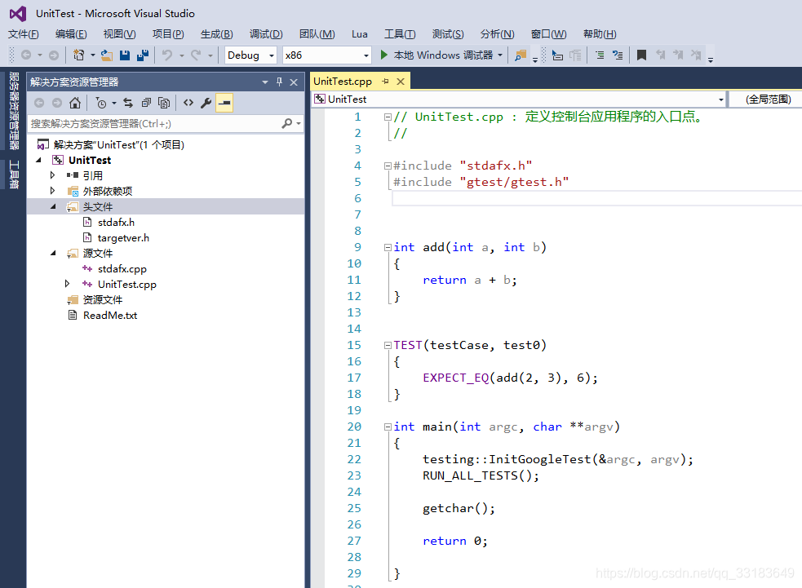
Task: Click the New Project toolbar icon
Action: pos(79,55)
